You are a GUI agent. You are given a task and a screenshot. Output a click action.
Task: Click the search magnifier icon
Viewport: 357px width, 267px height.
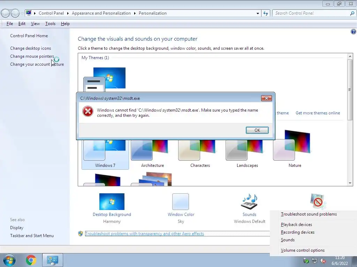click(x=352, y=13)
